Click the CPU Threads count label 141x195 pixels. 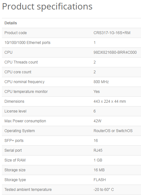point(21,62)
